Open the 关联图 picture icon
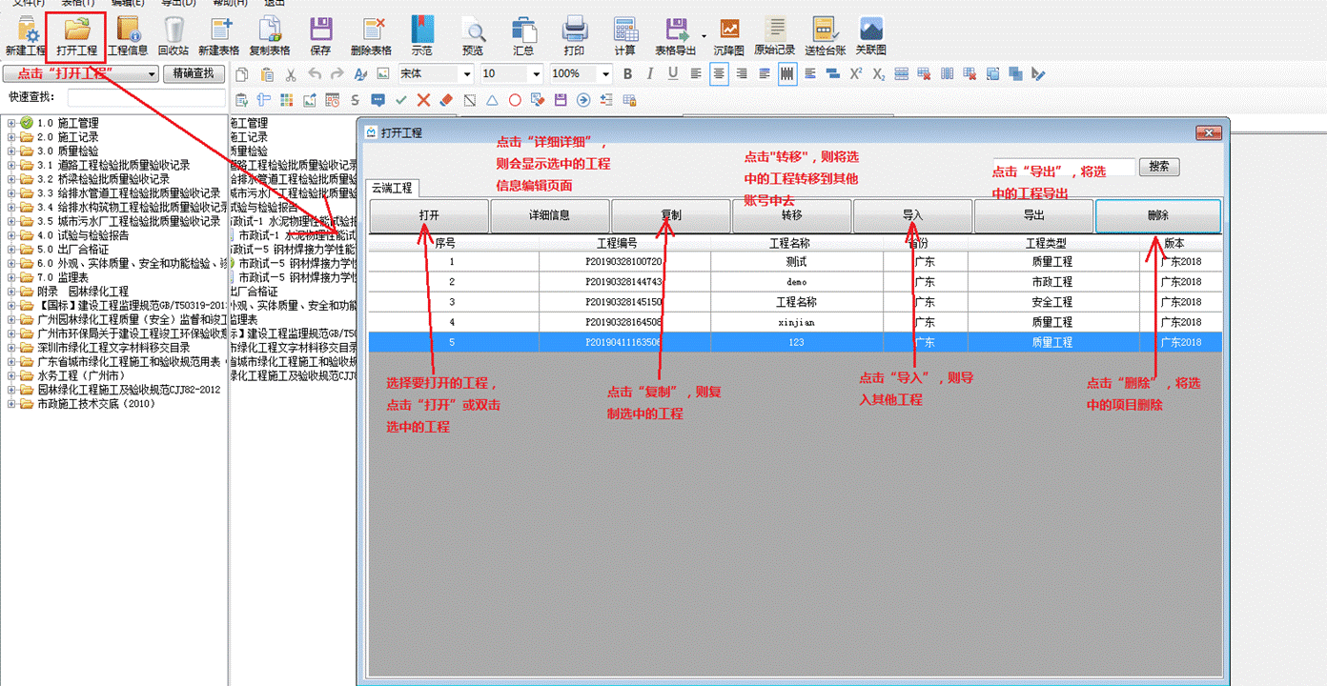 click(x=871, y=30)
